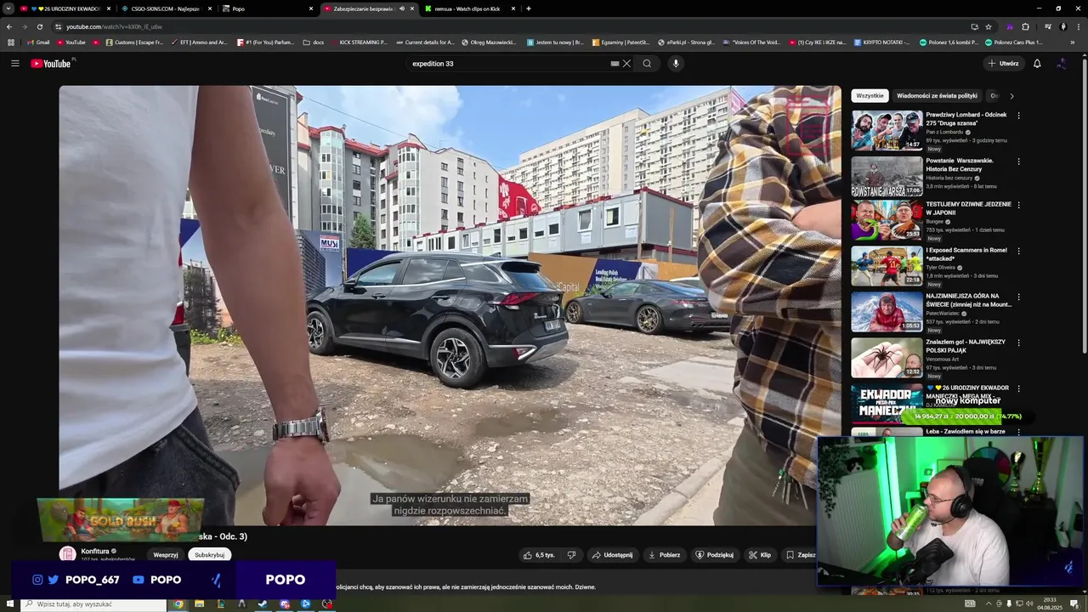The height and width of the screenshot is (612, 1088).
Task: Open options for Prawdziwy Lombard video
Action: [x=1018, y=116]
